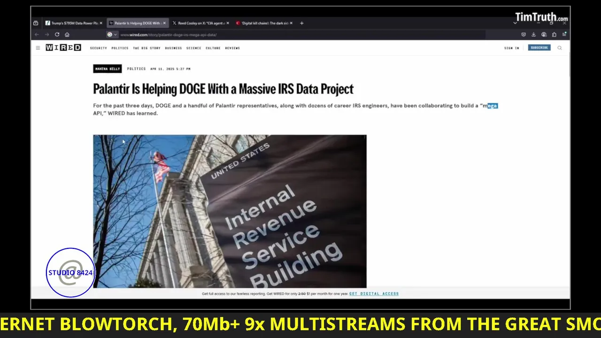Open the WIRED hamburger menu

coord(38,48)
